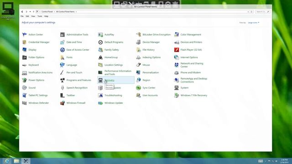Open the Sync Center icon
Viewport: 292px width, 164px height.
[138, 88]
